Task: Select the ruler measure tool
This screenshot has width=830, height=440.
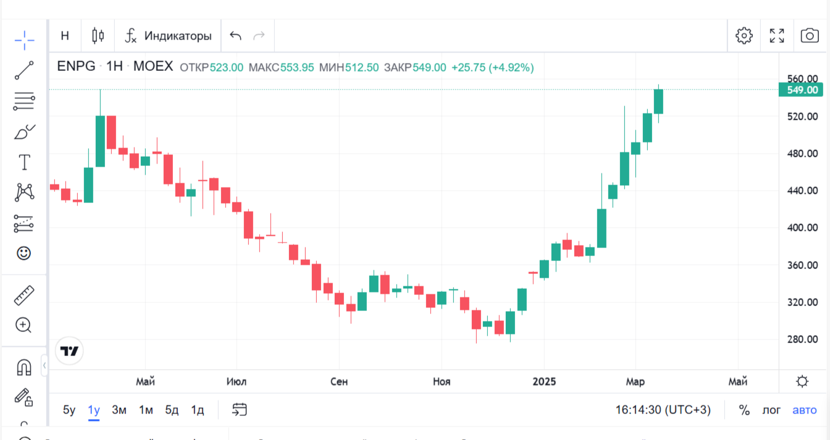Action: pos(24,296)
